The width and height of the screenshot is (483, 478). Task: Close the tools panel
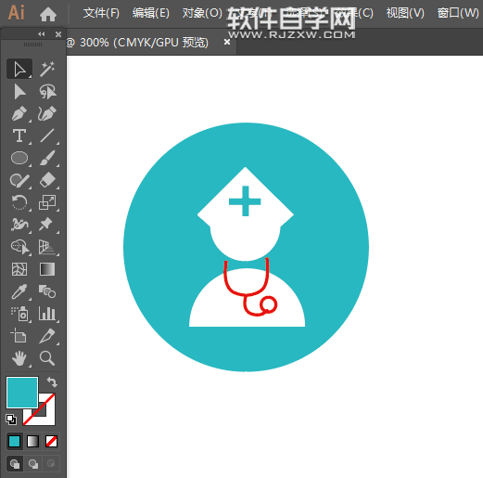coord(58,34)
